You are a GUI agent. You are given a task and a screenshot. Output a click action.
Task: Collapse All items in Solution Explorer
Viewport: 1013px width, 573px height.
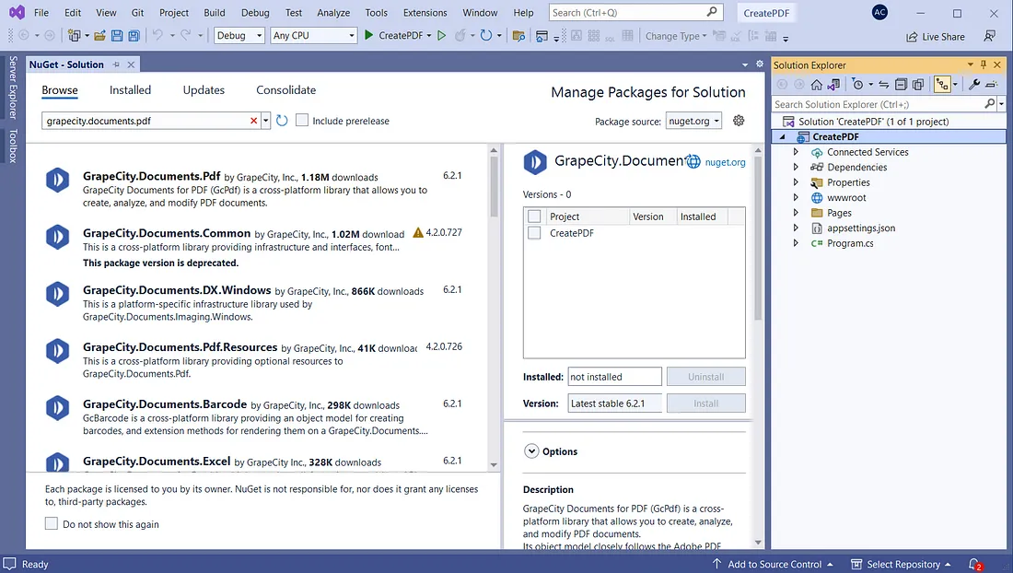tap(900, 84)
